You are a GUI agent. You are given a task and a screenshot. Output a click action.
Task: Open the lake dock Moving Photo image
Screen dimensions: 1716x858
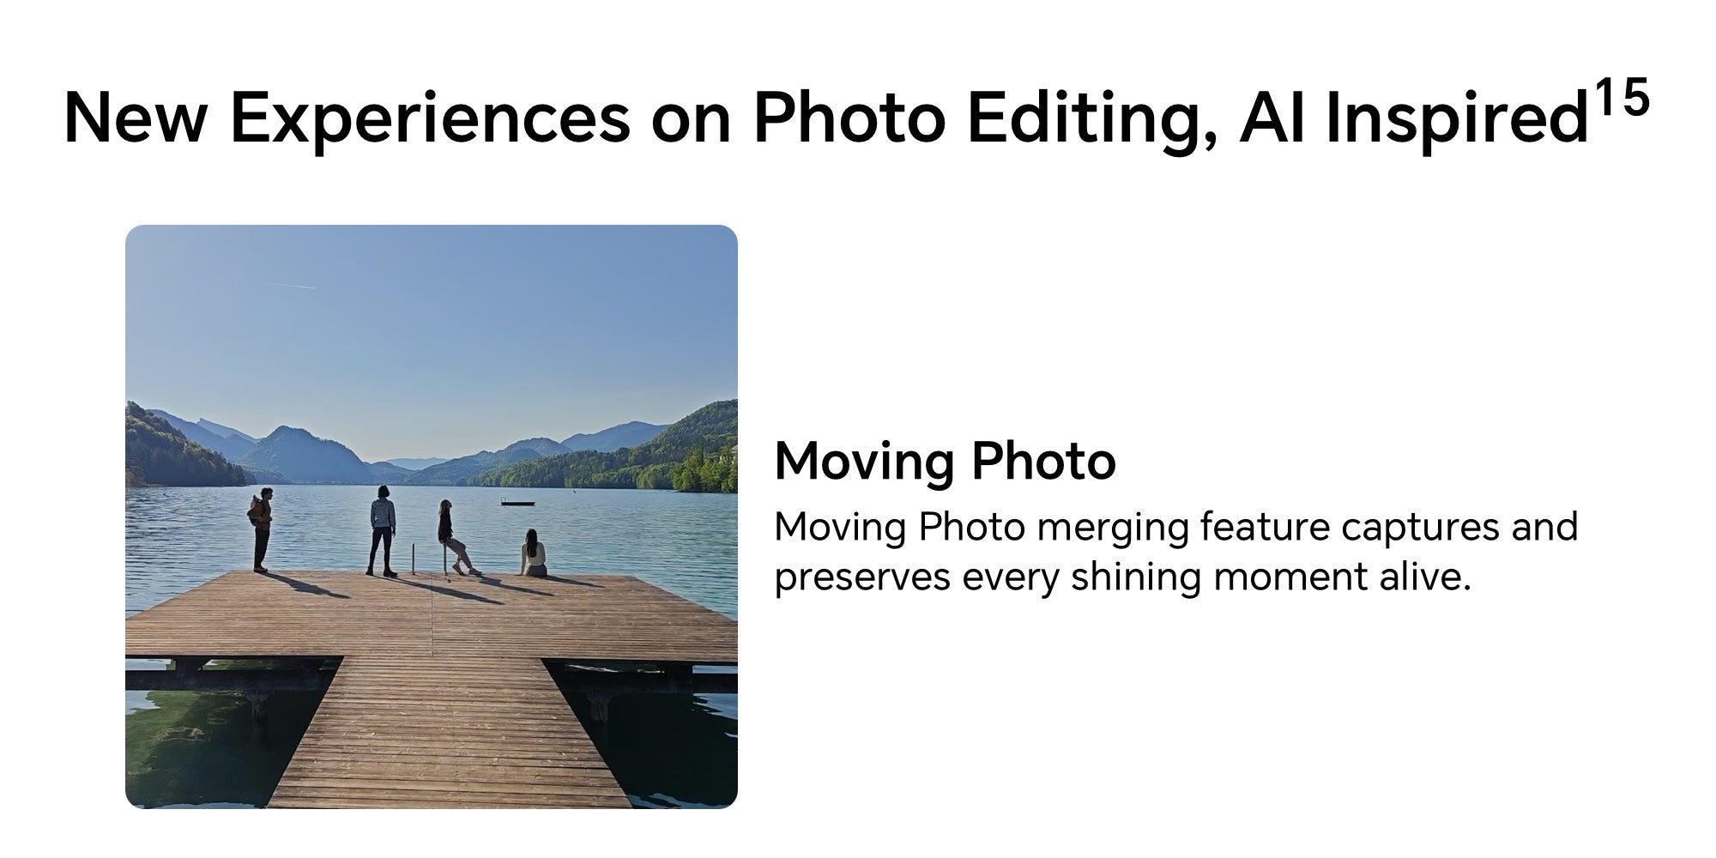pos(431,517)
